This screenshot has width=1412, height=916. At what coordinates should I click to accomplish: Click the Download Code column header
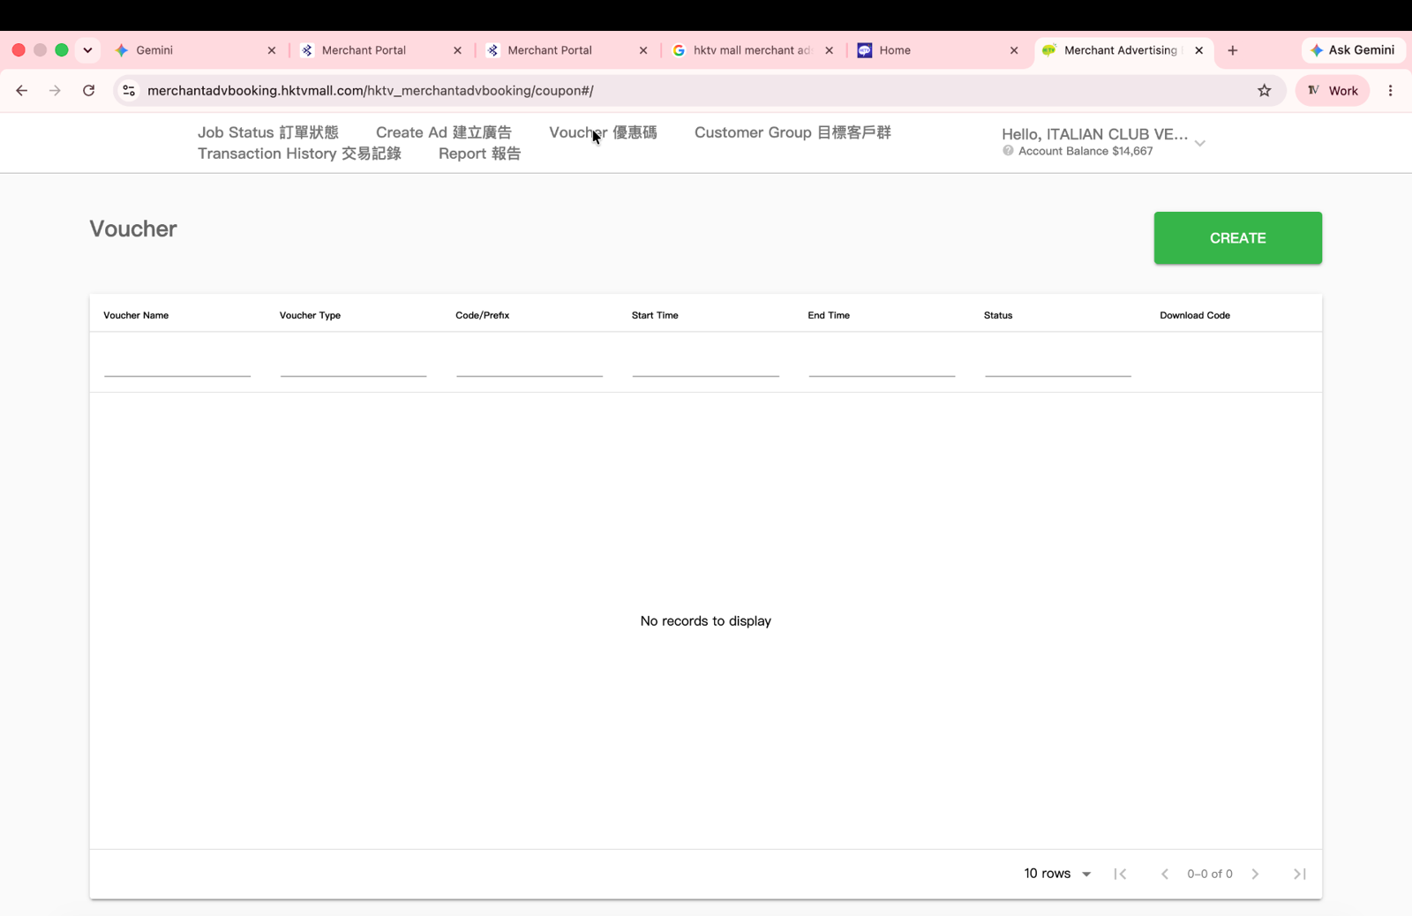(1195, 315)
